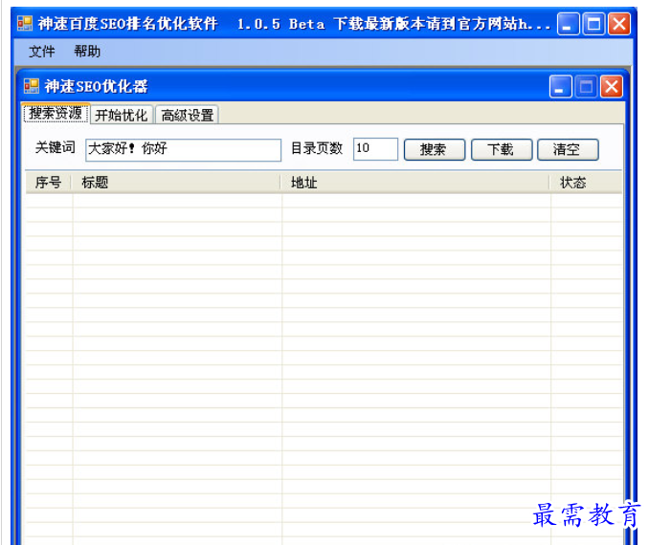Click the 地址 column header

[x=415, y=183]
